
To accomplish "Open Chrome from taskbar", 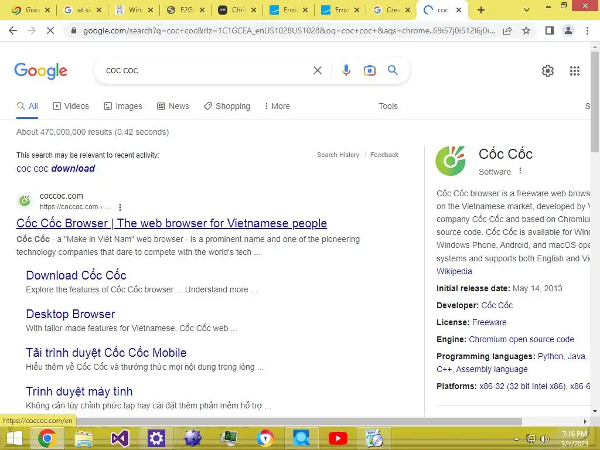I will click(x=47, y=438).
